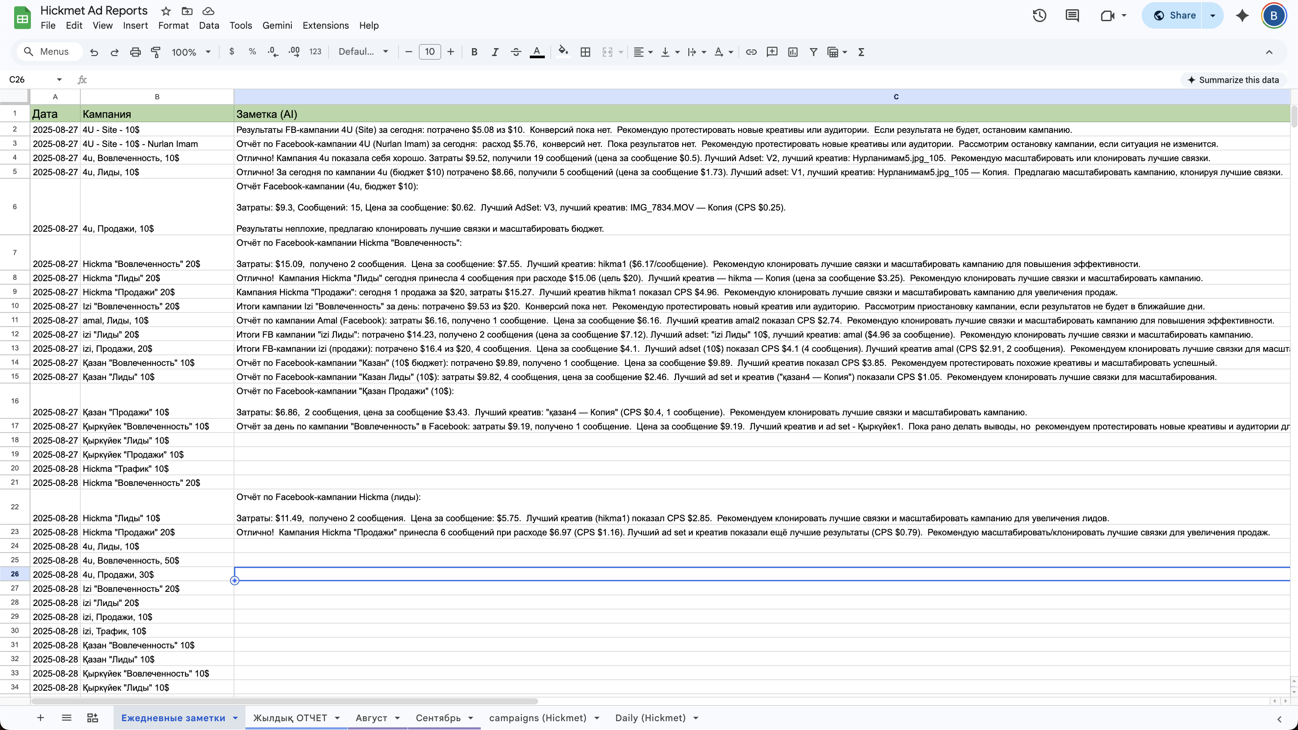Switch to campaigns (Hickmet) sheet tab
Image resolution: width=1298 pixels, height=730 pixels.
[x=538, y=718]
